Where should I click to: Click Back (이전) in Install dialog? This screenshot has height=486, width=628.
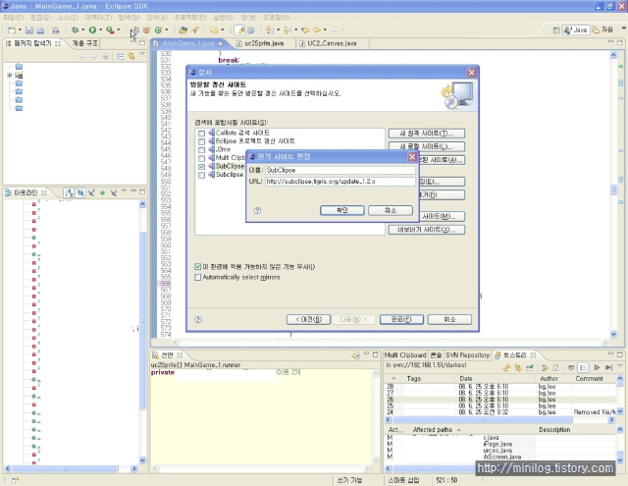coord(308,320)
